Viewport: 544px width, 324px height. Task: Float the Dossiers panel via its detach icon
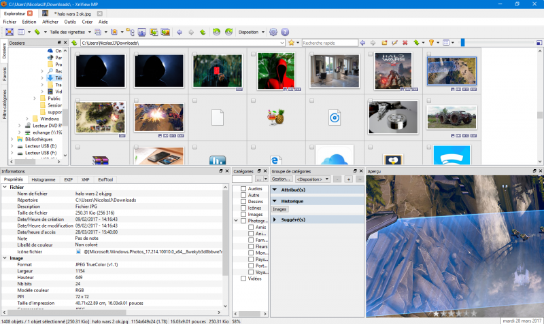click(x=59, y=43)
